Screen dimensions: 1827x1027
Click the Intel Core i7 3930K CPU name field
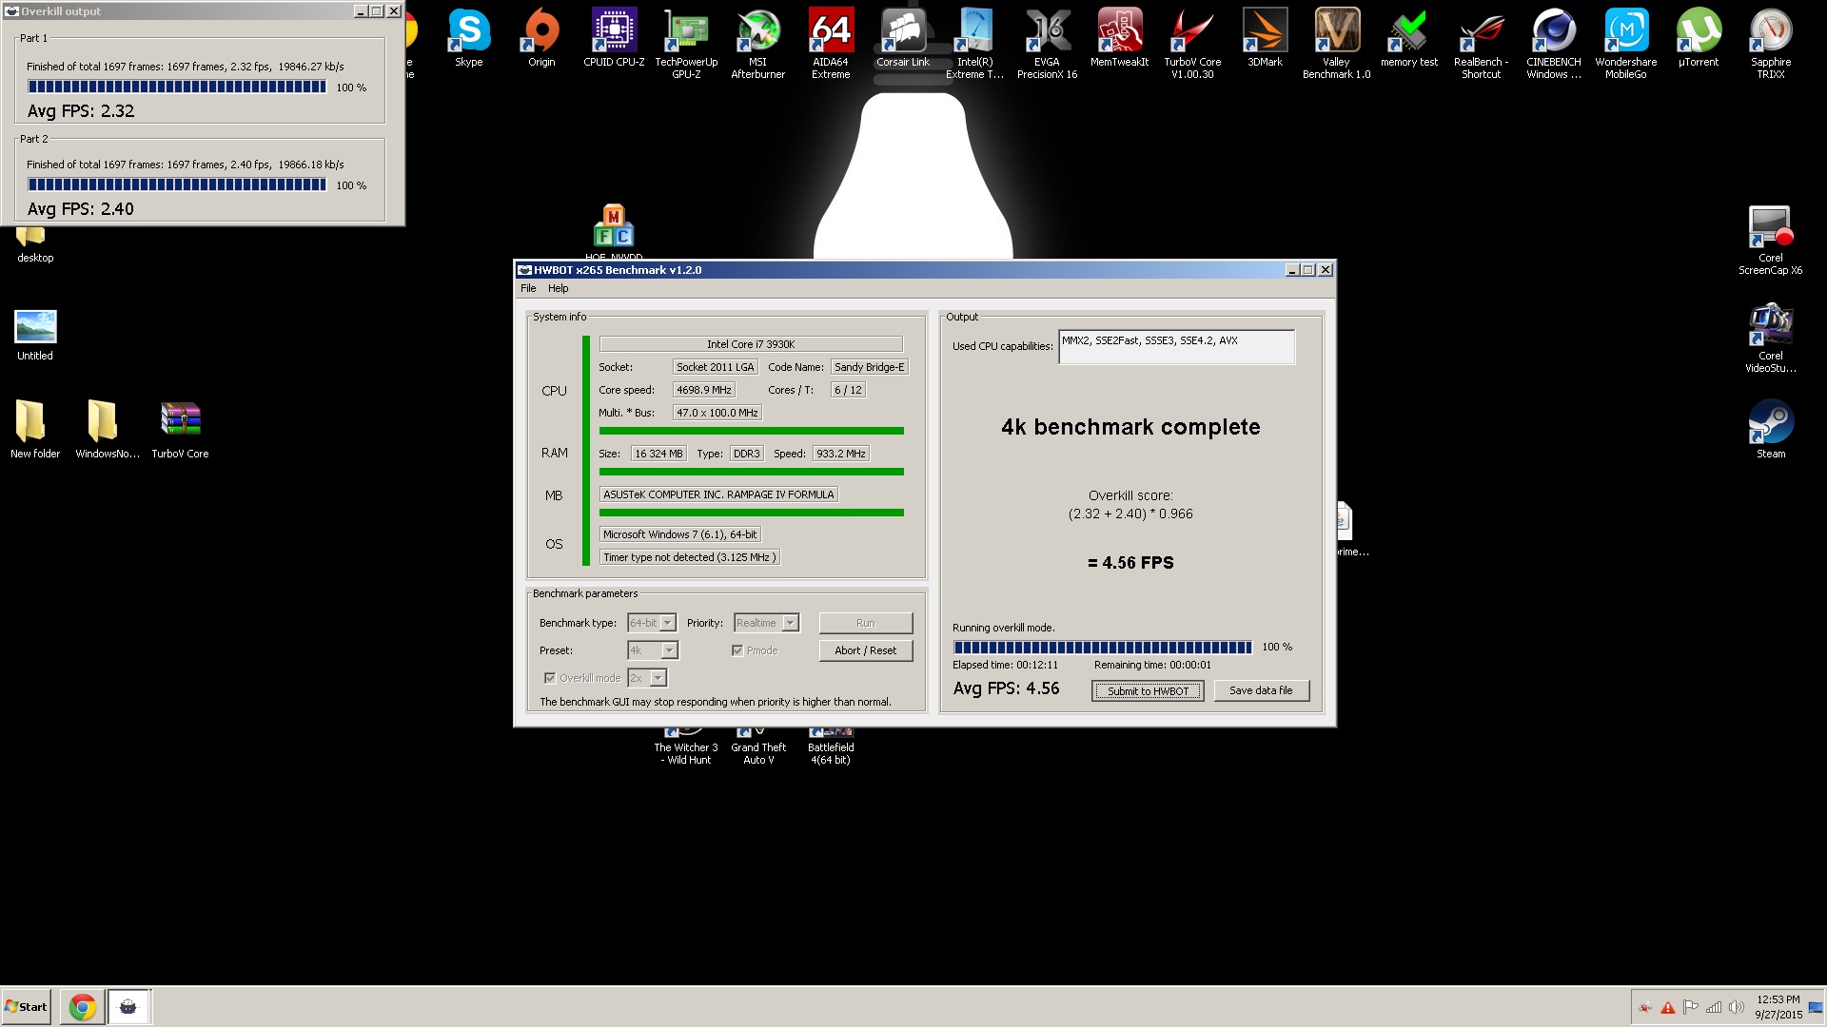tap(751, 344)
